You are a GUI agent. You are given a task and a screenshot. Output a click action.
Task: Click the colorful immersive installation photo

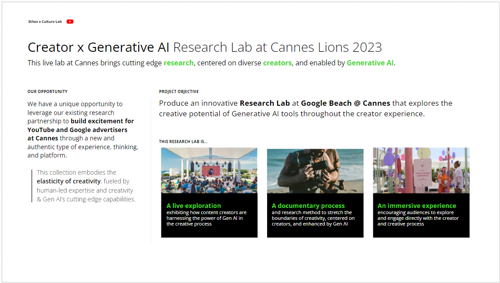click(x=421, y=170)
